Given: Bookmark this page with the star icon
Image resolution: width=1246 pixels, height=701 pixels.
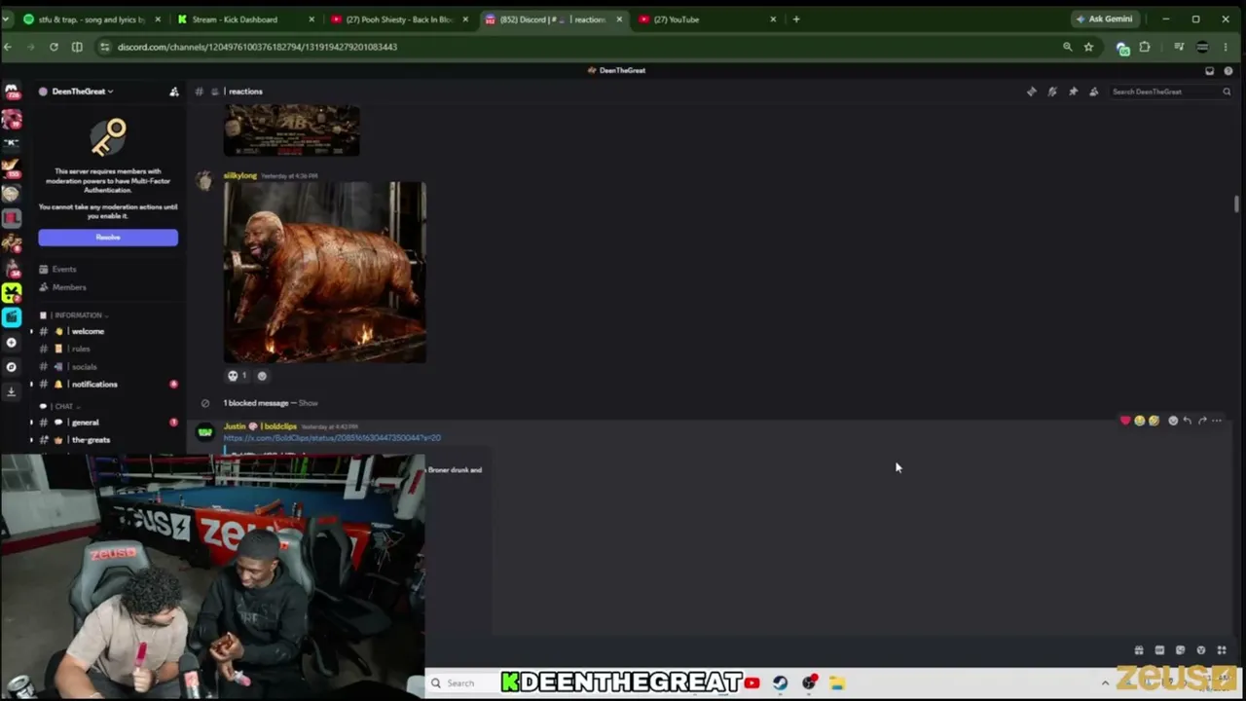Looking at the screenshot, I should [1088, 47].
